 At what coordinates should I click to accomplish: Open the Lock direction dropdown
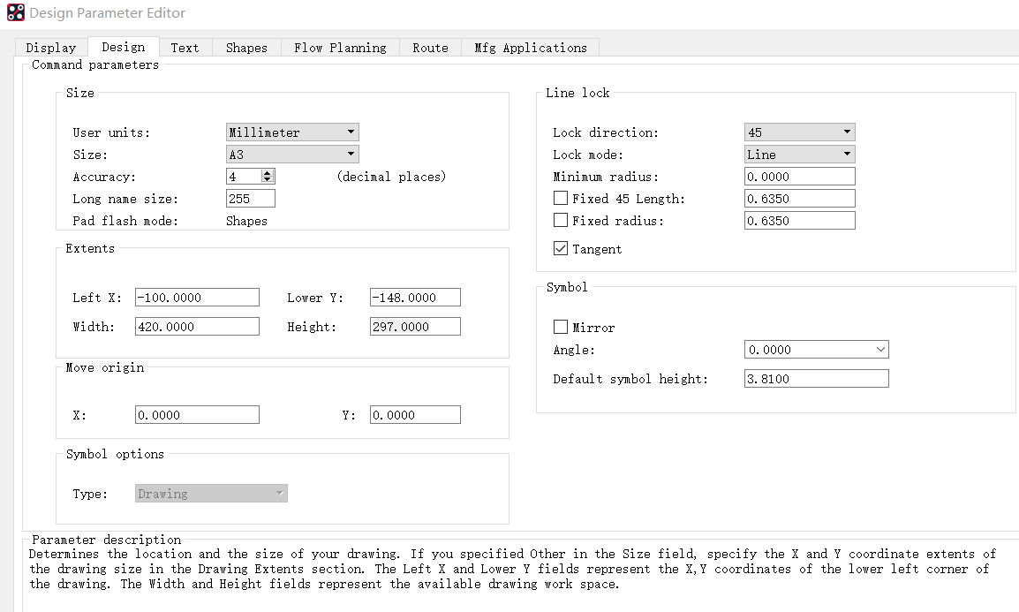(799, 132)
